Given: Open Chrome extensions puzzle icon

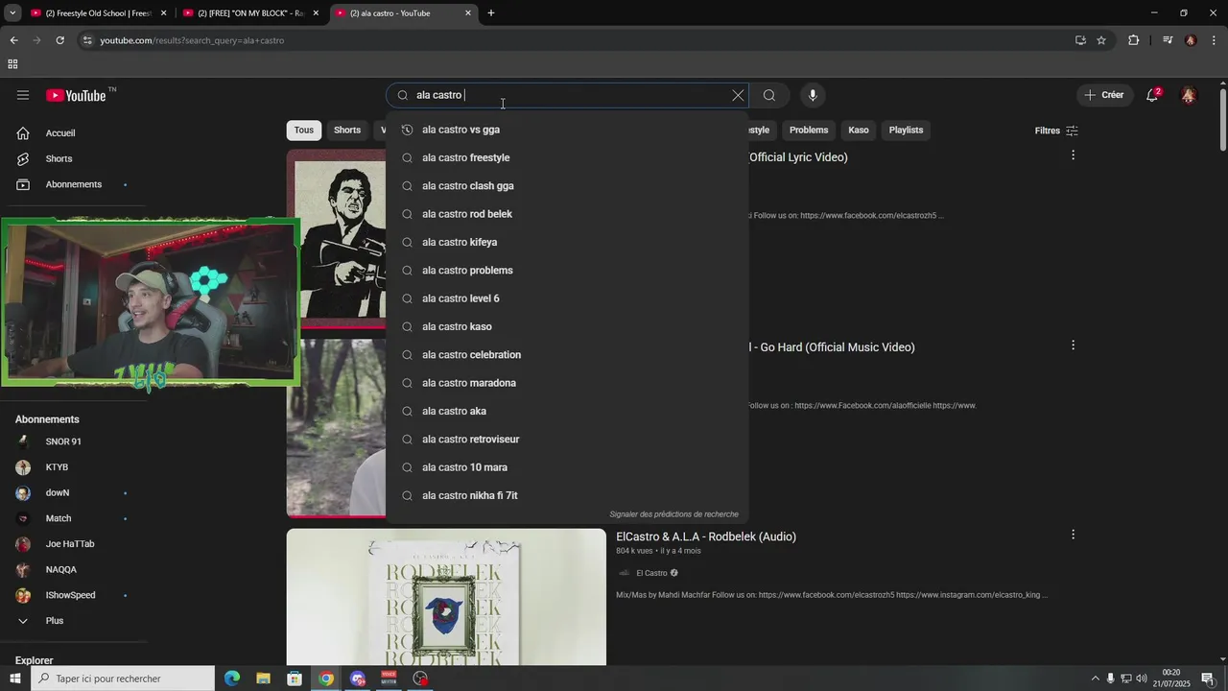Looking at the screenshot, I should coord(1134,40).
